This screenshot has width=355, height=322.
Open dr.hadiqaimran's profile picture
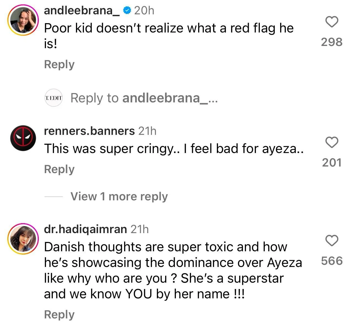23,239
